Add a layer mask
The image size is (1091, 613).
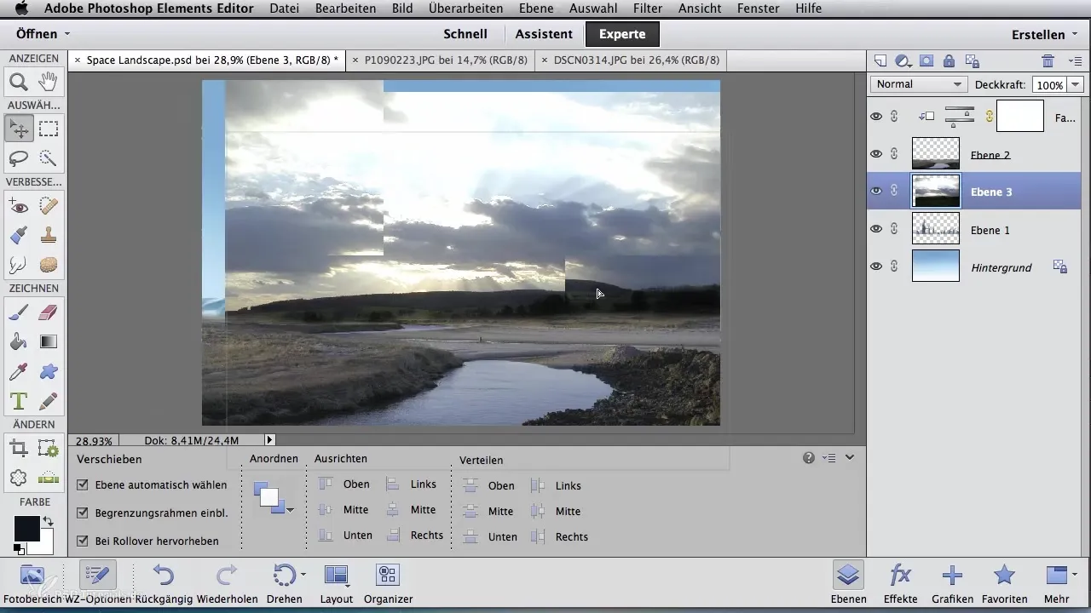click(926, 60)
